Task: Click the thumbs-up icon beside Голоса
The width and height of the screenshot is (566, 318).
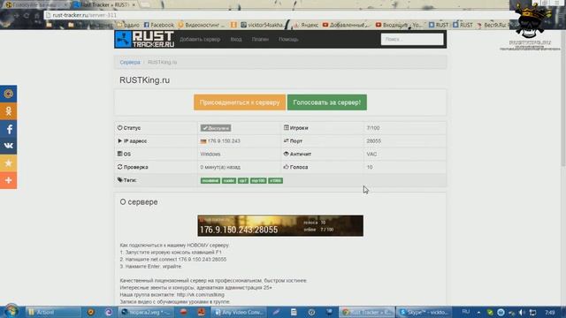Action: click(287, 167)
